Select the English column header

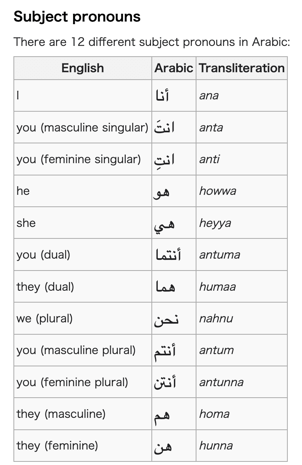point(83,68)
